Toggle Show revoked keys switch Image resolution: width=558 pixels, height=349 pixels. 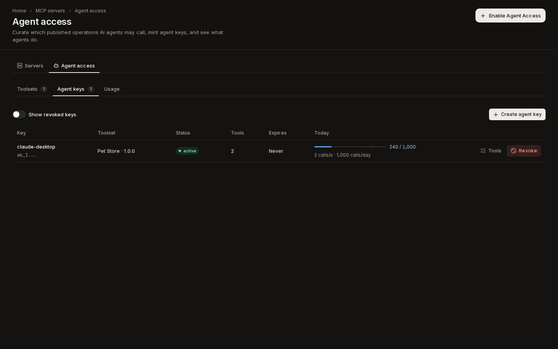tap(19, 114)
